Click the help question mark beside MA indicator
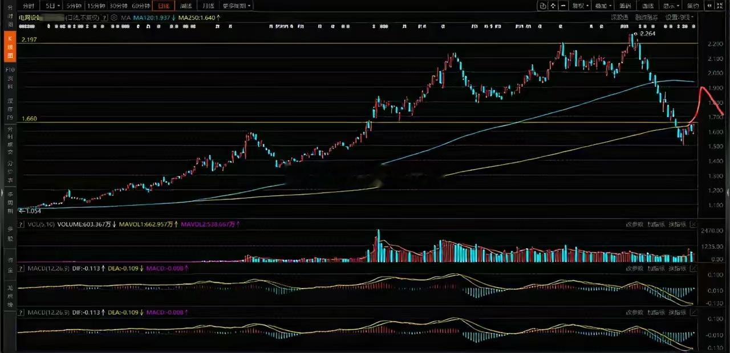The width and height of the screenshot is (730, 353). 106,18
